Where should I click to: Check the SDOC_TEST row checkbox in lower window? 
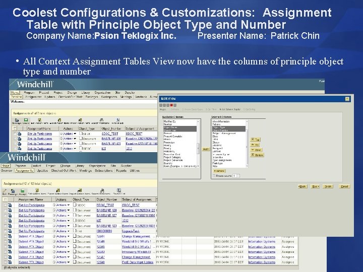(6, 205)
